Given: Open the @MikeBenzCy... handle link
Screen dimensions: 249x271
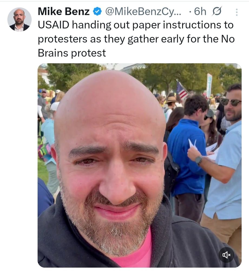Looking at the screenshot, I should tap(143, 11).
